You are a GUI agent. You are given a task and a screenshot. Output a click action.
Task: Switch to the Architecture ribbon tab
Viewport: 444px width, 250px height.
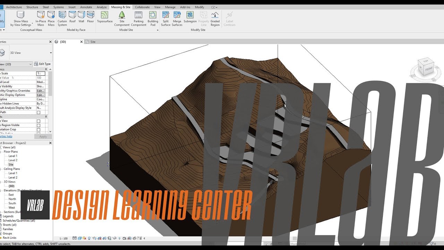click(x=14, y=7)
